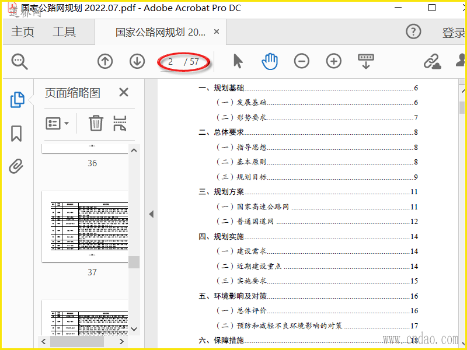Go to next page with down arrow

137,61
